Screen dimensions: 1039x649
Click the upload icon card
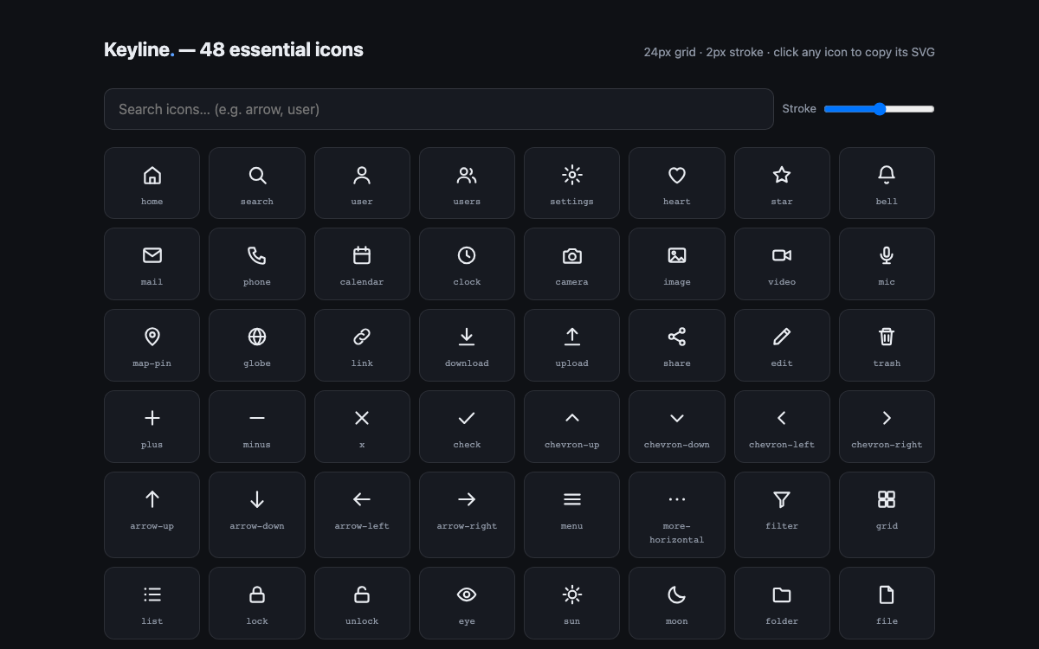pyautogui.click(x=571, y=345)
